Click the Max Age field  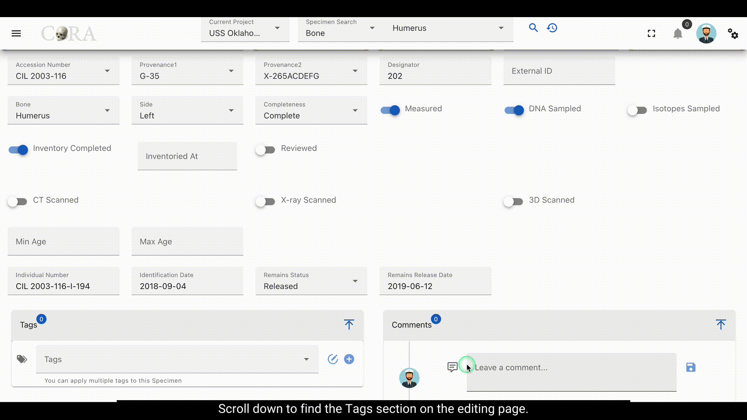pyautogui.click(x=188, y=241)
